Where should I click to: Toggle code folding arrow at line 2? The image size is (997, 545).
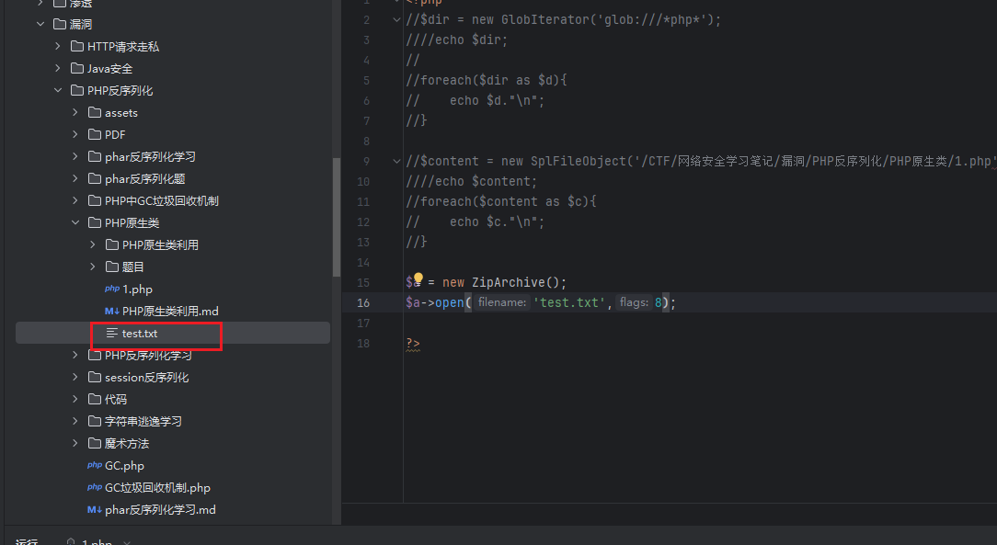396,19
